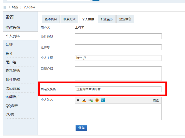185x138 pixels.
Task: Click the username text 王者来
Action: click(80, 27)
